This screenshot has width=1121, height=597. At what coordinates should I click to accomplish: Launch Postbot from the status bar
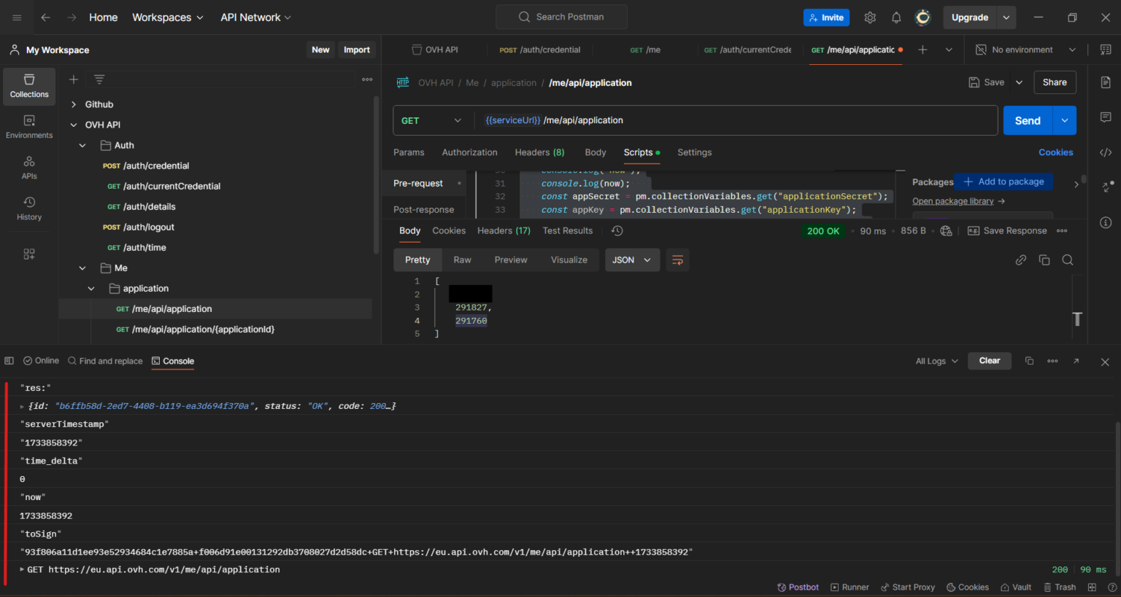[x=798, y=587]
